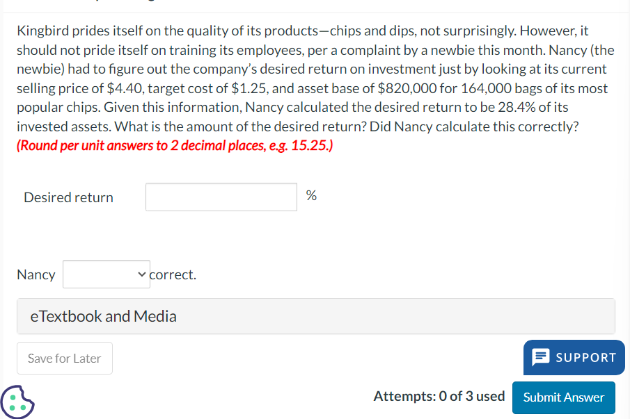630x419 pixels.
Task: Click the Desired return input field
Action: click(221, 197)
